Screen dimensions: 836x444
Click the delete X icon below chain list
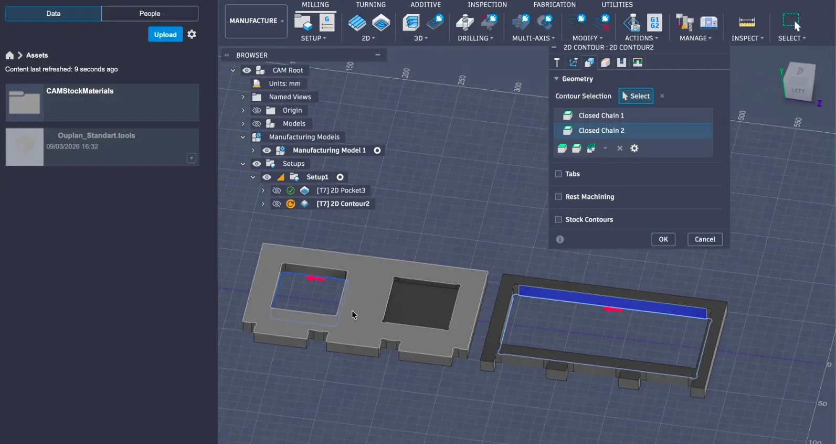620,149
